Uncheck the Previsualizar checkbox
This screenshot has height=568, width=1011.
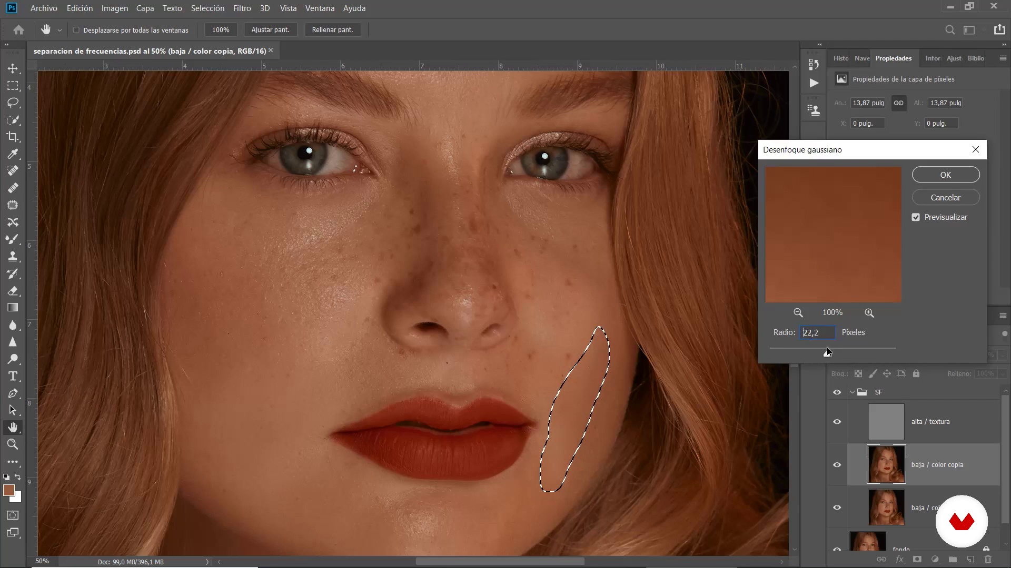tap(916, 217)
